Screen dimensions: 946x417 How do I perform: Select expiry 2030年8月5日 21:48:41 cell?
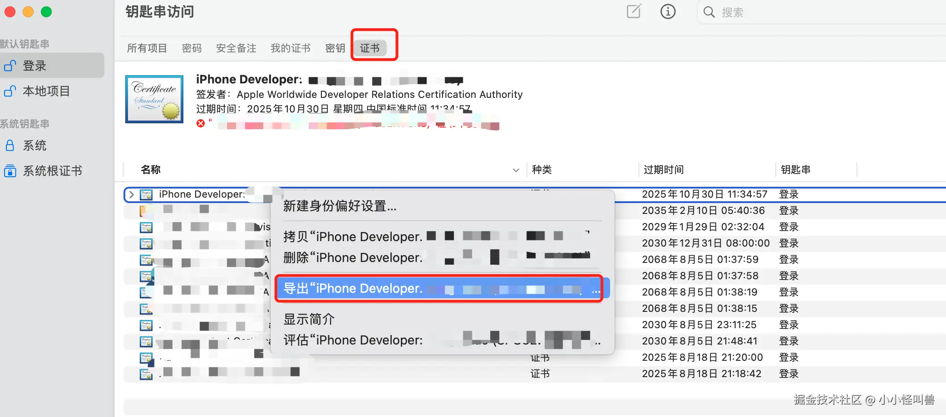(700, 341)
